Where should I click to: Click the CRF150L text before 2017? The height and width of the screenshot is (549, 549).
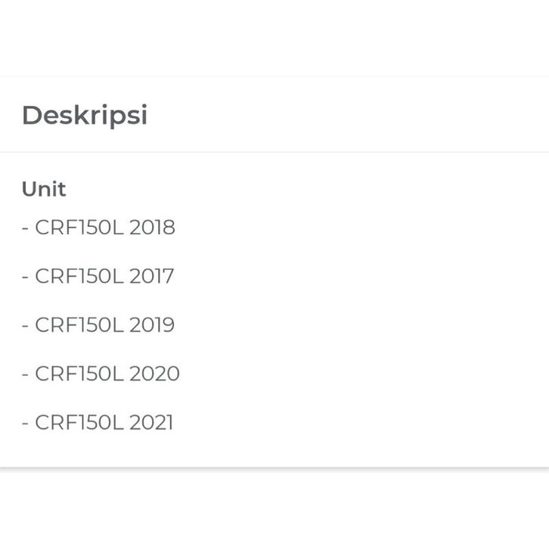pos(79,276)
